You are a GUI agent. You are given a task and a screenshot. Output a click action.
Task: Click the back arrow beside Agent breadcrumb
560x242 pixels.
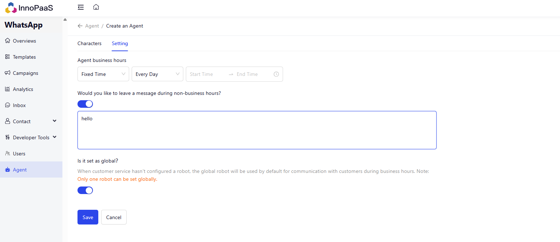coord(80,26)
